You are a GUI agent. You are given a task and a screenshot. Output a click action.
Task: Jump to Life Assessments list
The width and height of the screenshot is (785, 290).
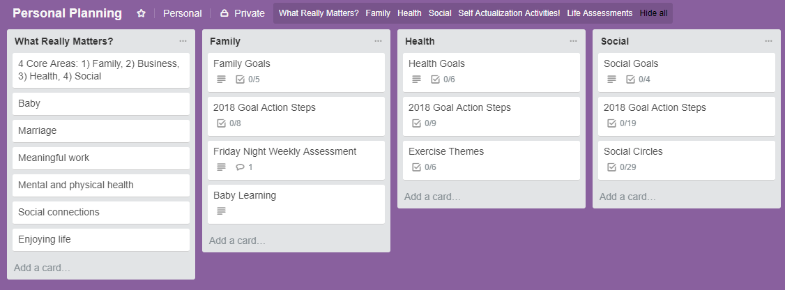coord(600,13)
